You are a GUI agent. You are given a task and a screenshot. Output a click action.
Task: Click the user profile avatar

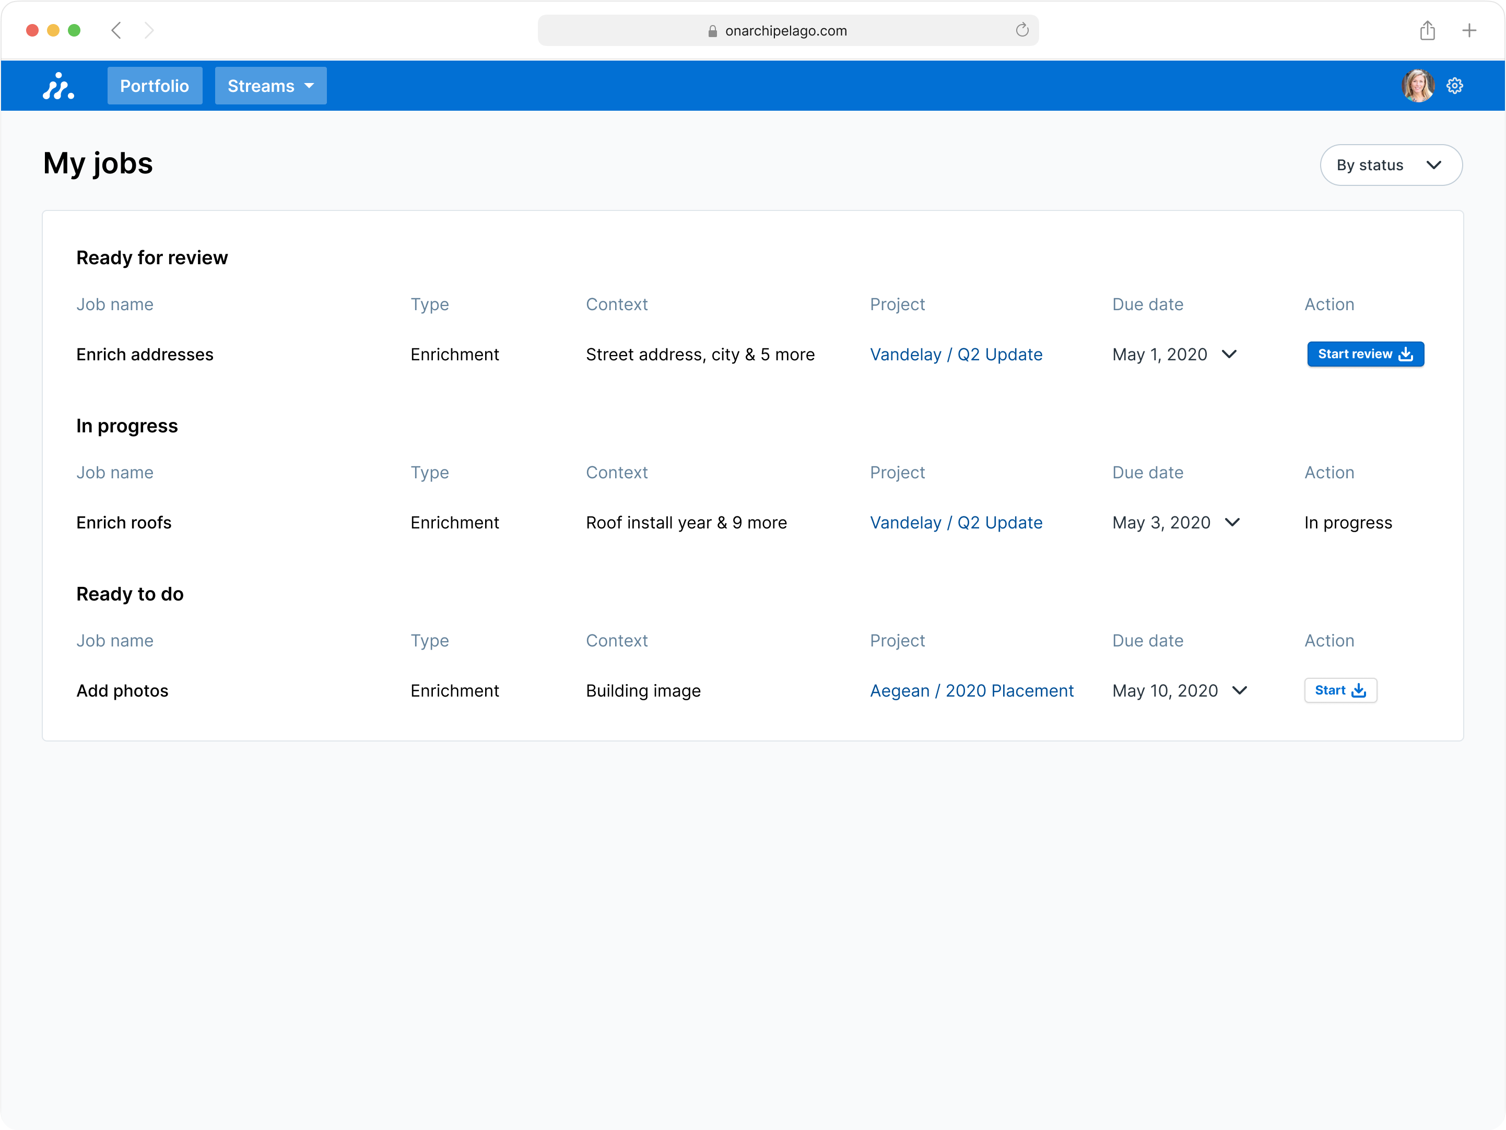tap(1418, 86)
